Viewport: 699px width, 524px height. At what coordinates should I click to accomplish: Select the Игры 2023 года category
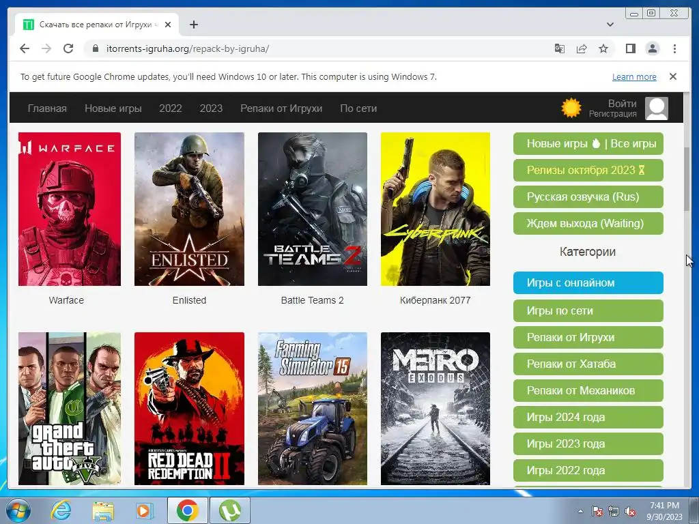pos(588,443)
